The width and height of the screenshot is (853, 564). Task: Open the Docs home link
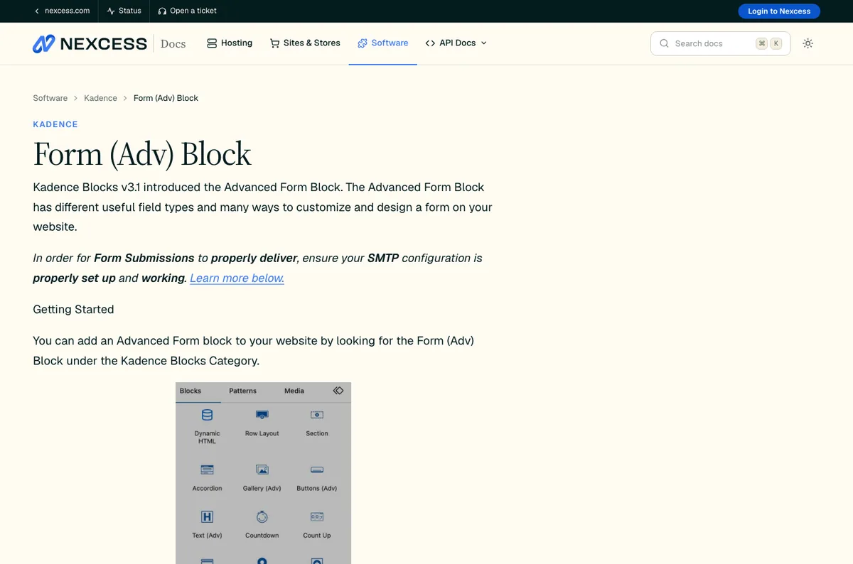[173, 43]
